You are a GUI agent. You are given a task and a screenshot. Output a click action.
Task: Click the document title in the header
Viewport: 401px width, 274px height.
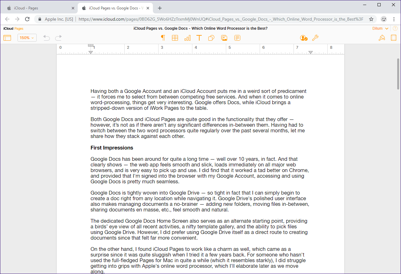pyautogui.click(x=200, y=28)
